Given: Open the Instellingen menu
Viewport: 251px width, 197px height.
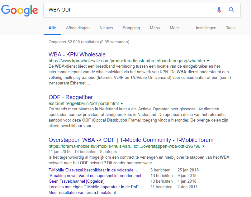Looking at the screenshot, I should [x=206, y=28].
